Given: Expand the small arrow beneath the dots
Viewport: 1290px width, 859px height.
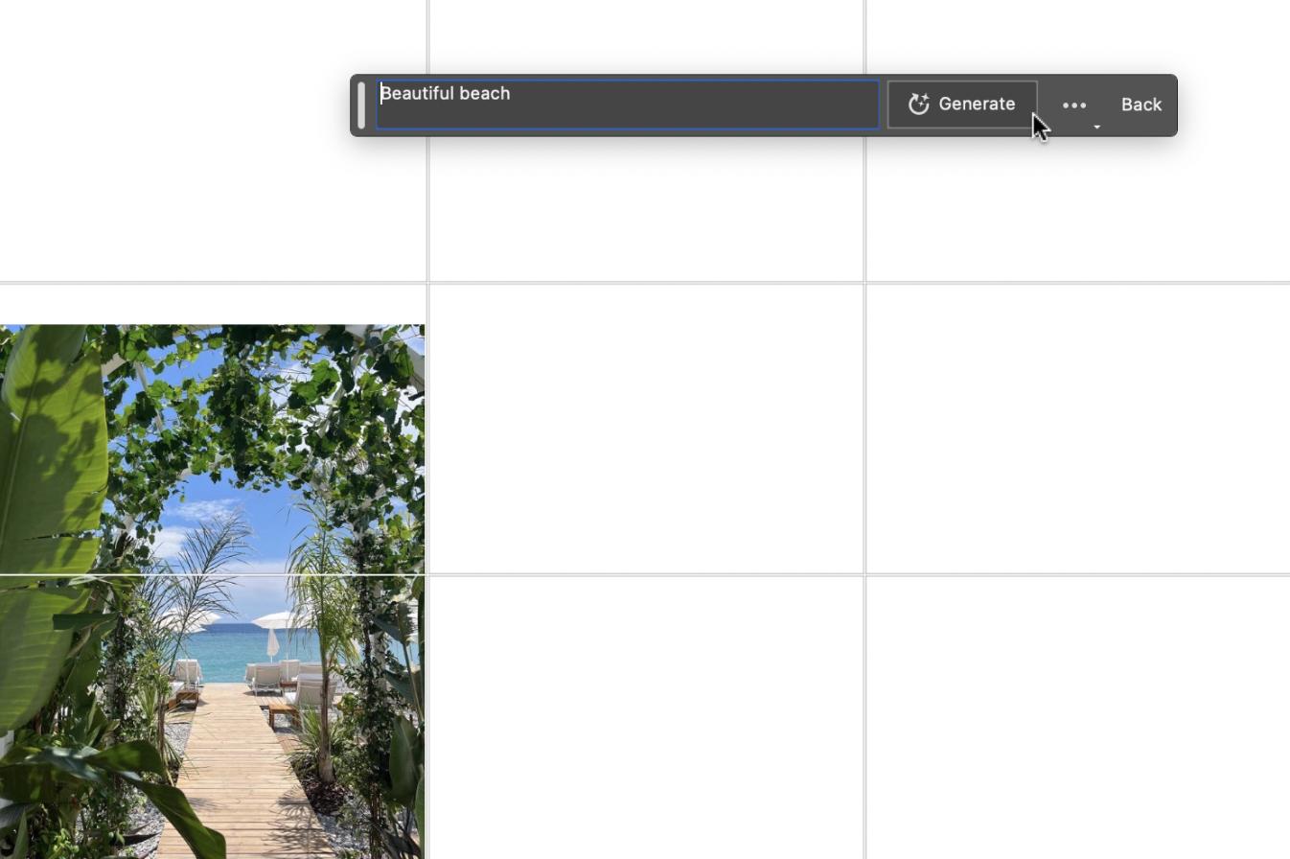Looking at the screenshot, I should pos(1096,127).
